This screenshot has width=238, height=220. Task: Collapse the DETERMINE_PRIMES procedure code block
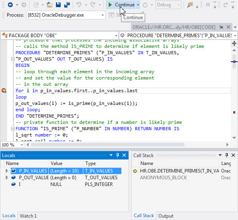13,59
